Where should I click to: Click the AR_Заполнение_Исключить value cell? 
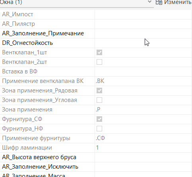144,167
